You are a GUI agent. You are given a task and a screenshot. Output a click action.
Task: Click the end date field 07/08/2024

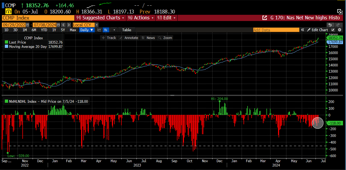pyautogui.click(x=44, y=25)
